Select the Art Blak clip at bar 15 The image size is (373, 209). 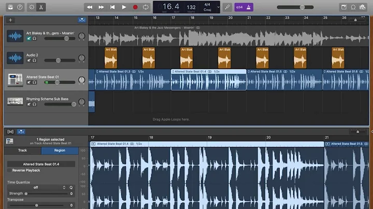click(149, 58)
